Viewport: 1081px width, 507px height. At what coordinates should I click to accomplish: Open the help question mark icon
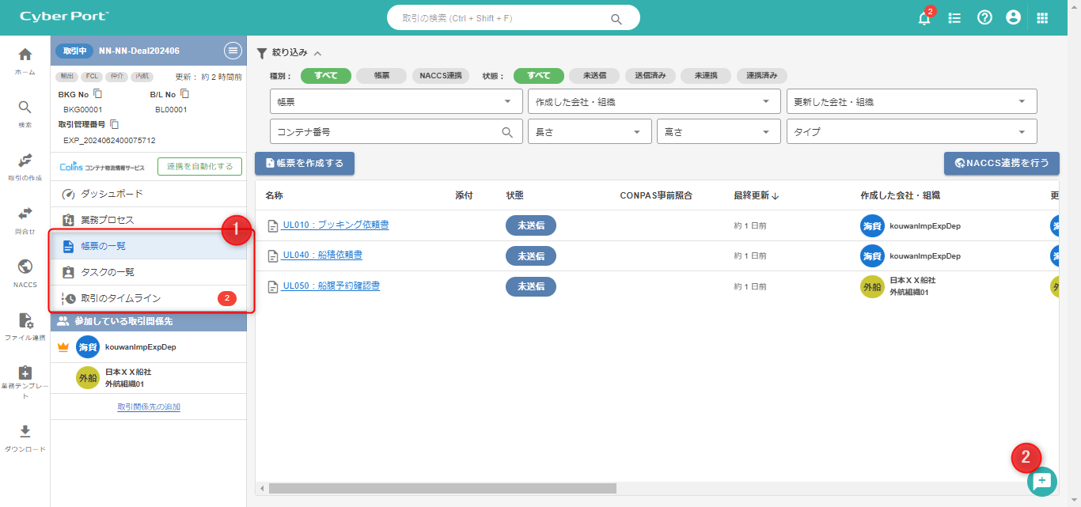coord(984,17)
